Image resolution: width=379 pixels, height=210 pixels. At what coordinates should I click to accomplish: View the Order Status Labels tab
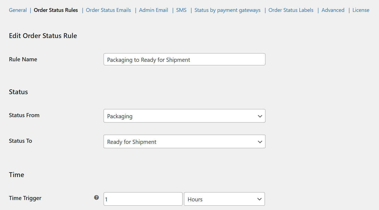291,10
